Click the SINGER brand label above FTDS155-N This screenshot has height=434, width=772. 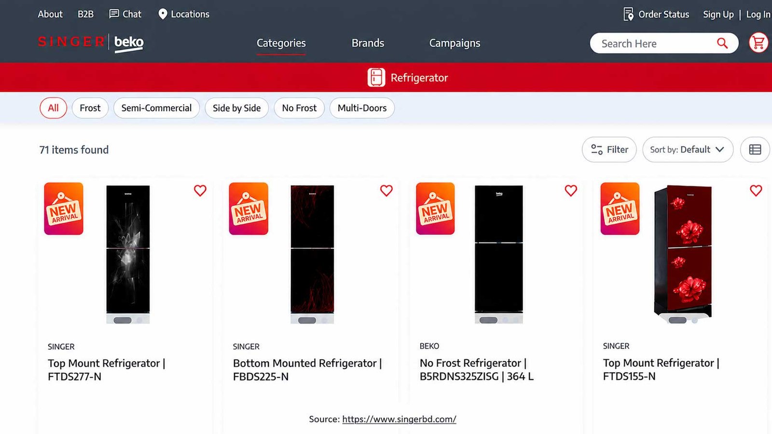point(616,346)
